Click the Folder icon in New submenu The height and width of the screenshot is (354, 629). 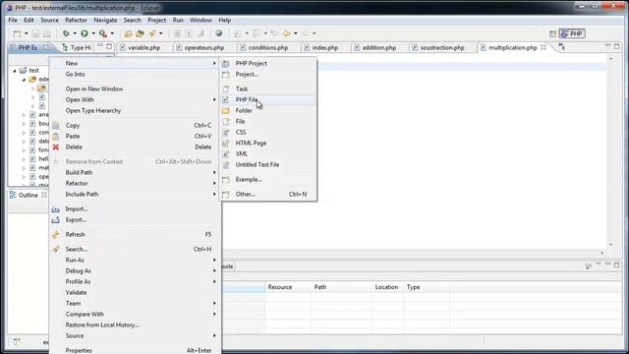(x=226, y=110)
